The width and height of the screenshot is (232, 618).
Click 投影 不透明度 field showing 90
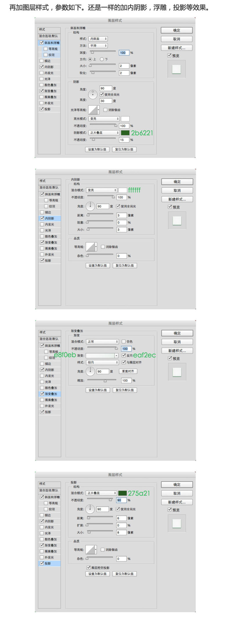click(x=121, y=500)
